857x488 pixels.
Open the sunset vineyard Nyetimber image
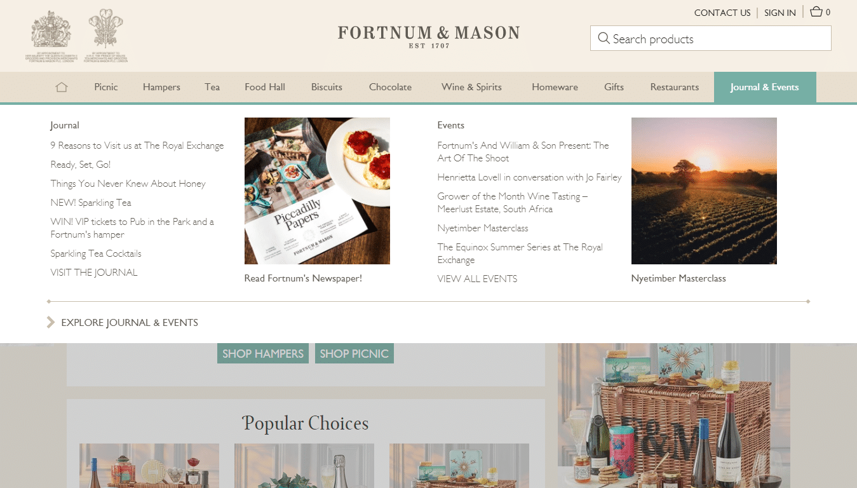point(704,191)
